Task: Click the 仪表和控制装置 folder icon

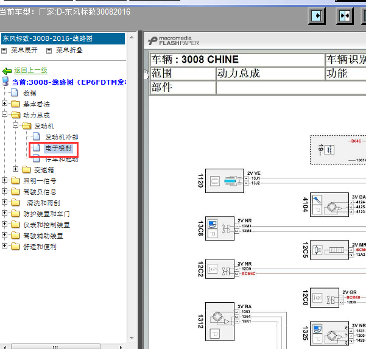Action: pyautogui.click(x=15, y=224)
